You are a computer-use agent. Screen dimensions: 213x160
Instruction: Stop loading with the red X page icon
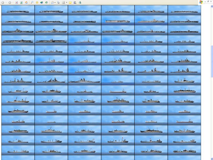[x=17, y=3]
